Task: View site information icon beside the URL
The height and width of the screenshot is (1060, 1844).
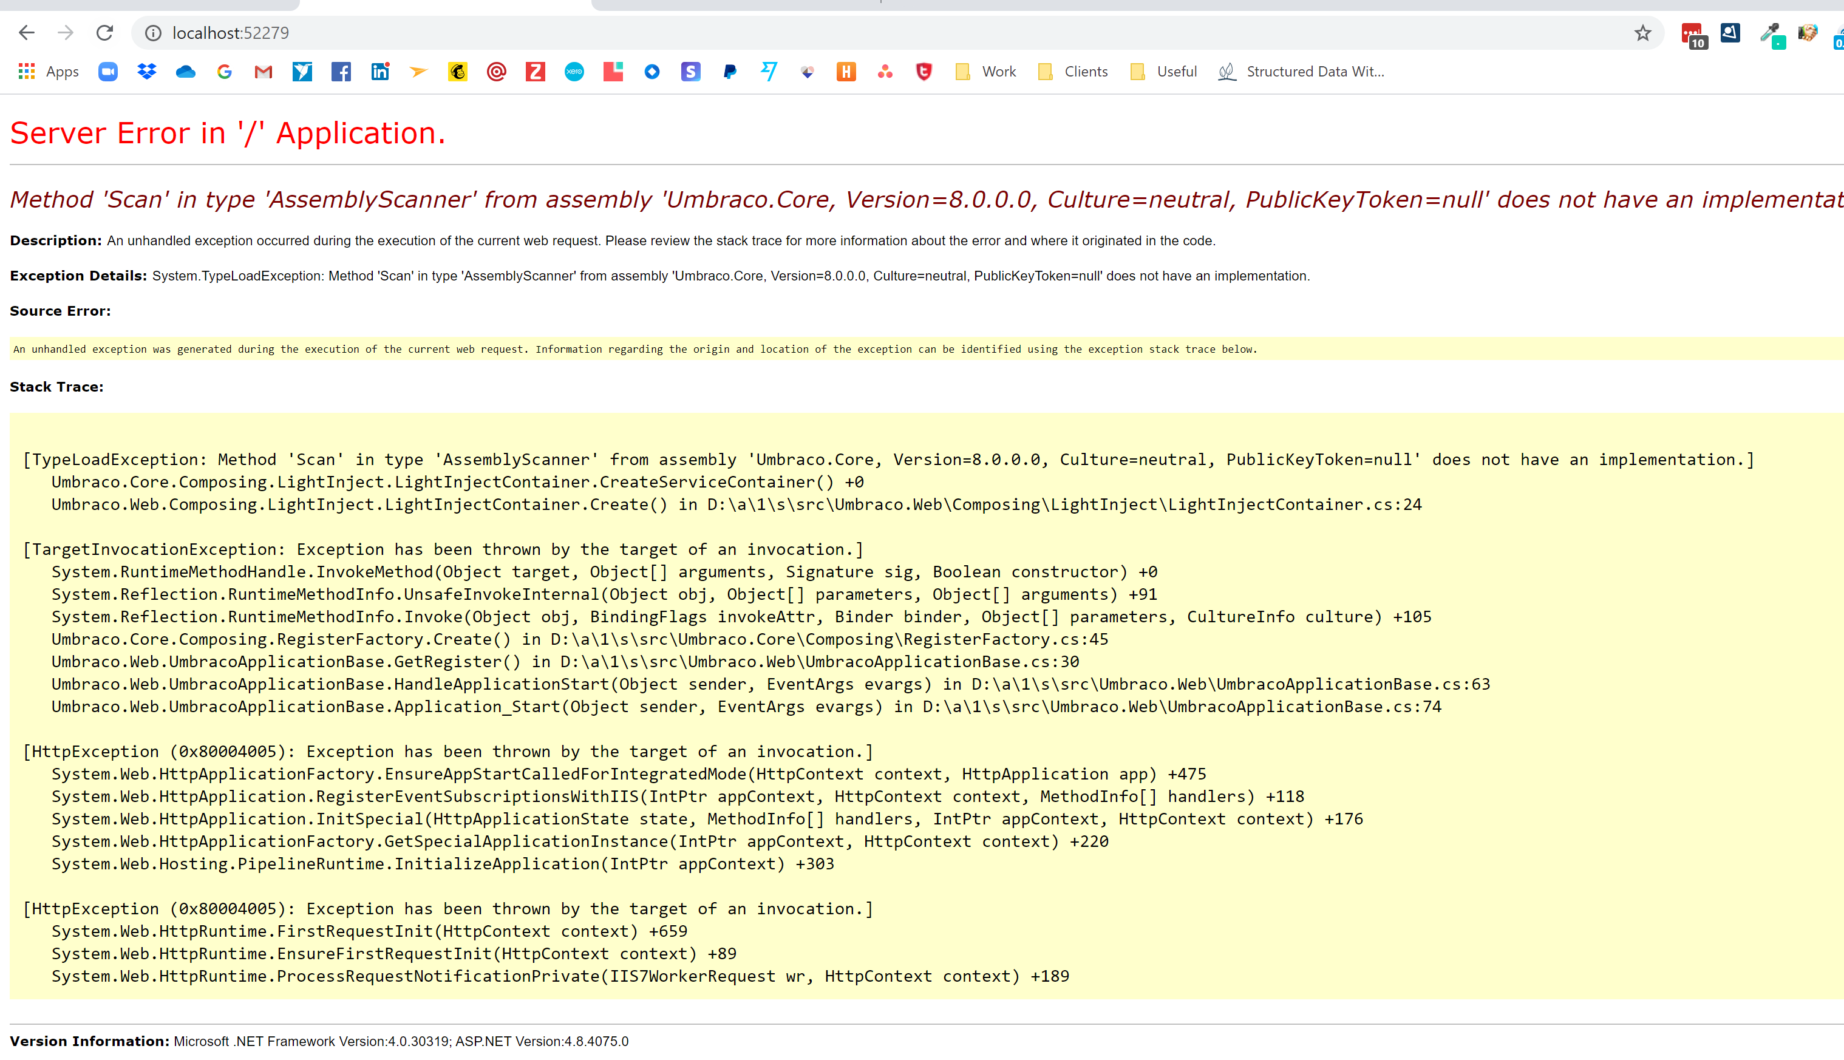Action: tap(153, 33)
